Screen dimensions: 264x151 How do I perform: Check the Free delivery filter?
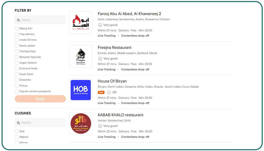point(16,34)
